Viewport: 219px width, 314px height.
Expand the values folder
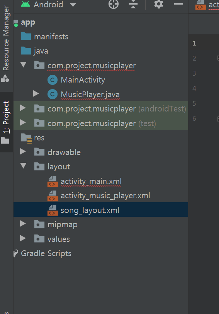pos(23,238)
